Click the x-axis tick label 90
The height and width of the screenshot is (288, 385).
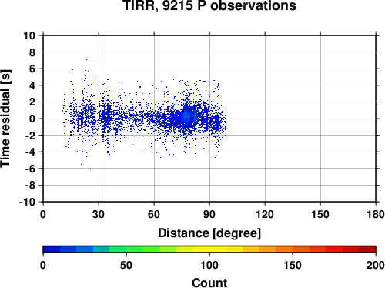click(x=209, y=214)
